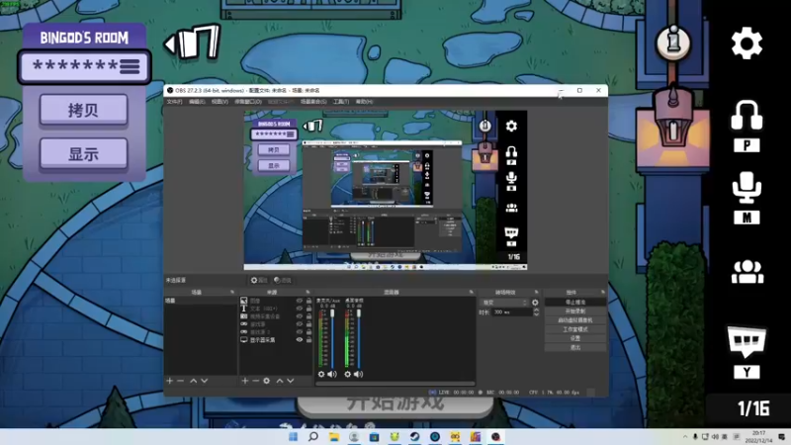
Task: Click the mixer panel horizontal scrollbar
Action: click(395, 384)
